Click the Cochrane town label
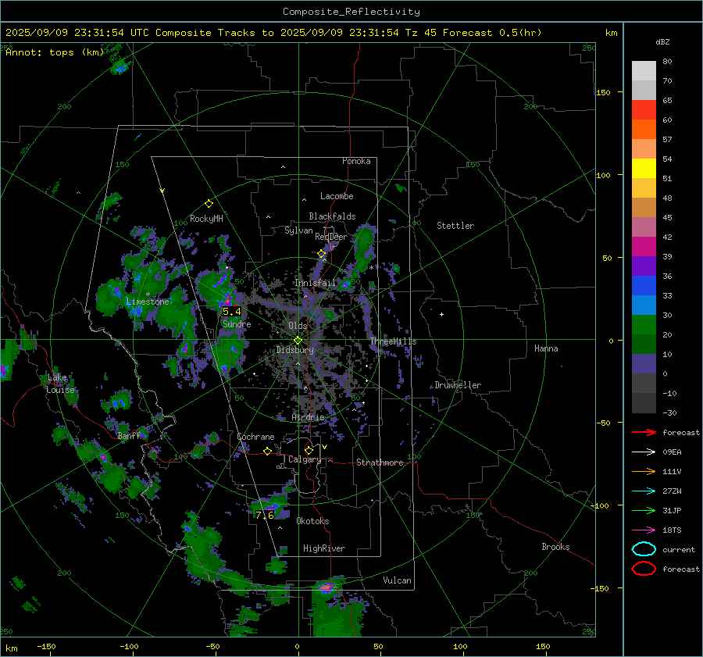The height and width of the screenshot is (657, 703). (x=255, y=437)
